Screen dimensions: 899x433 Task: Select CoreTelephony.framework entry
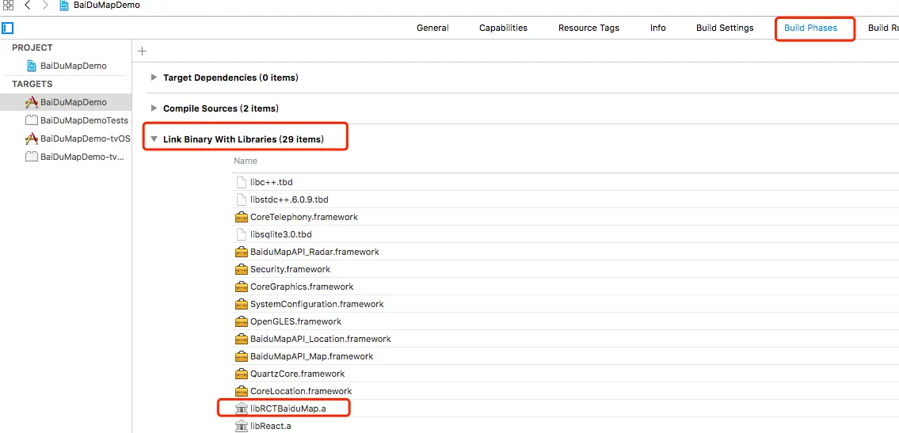(x=304, y=217)
